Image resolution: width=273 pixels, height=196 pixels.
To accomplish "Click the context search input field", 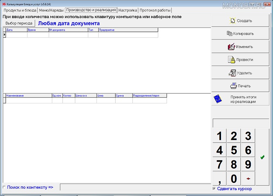I will click(135, 187).
